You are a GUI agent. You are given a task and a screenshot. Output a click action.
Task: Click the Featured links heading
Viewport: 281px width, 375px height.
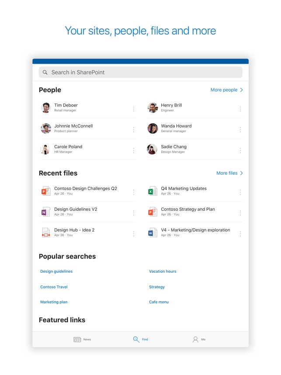point(62,320)
